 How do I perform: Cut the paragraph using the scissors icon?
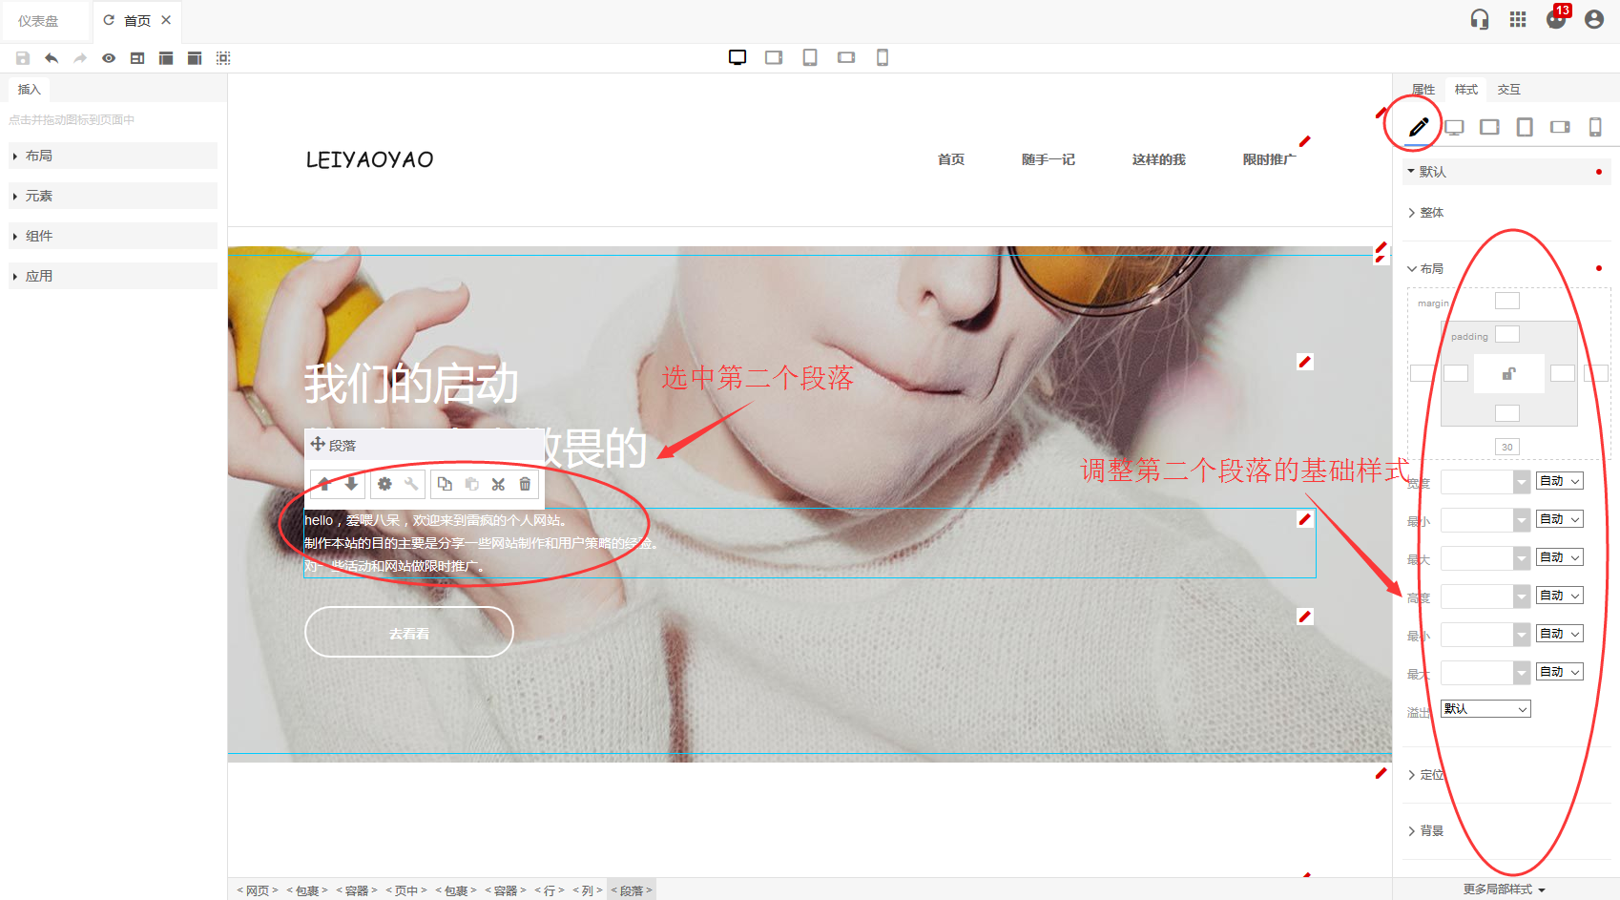click(x=498, y=484)
